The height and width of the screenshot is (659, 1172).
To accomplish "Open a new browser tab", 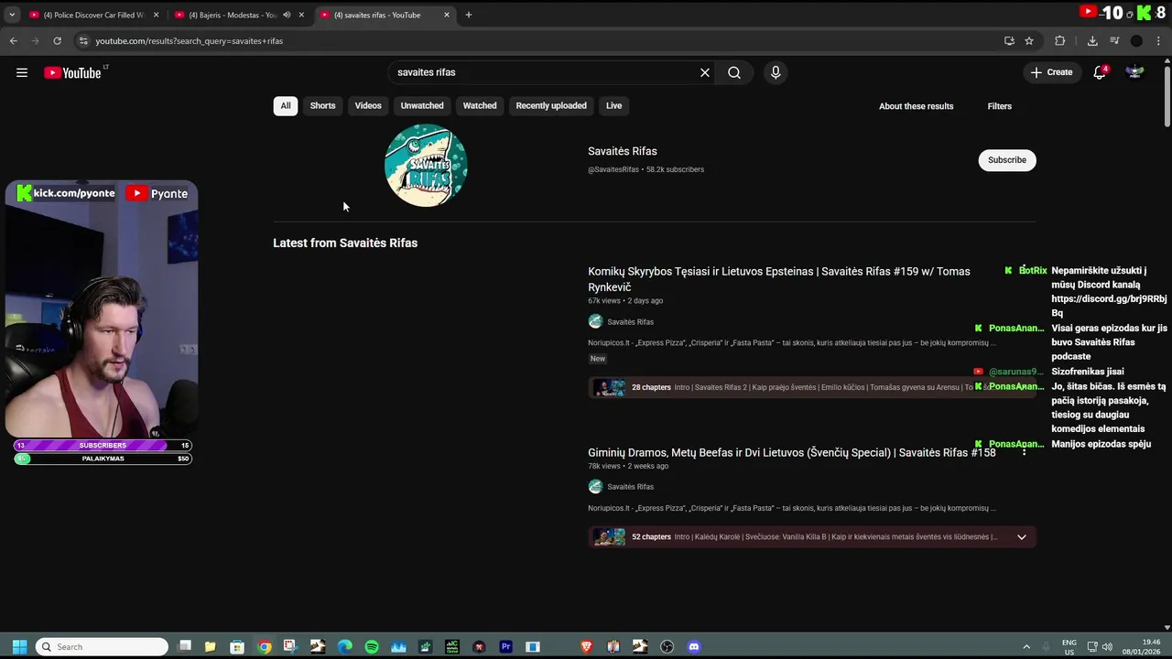I will tap(468, 15).
